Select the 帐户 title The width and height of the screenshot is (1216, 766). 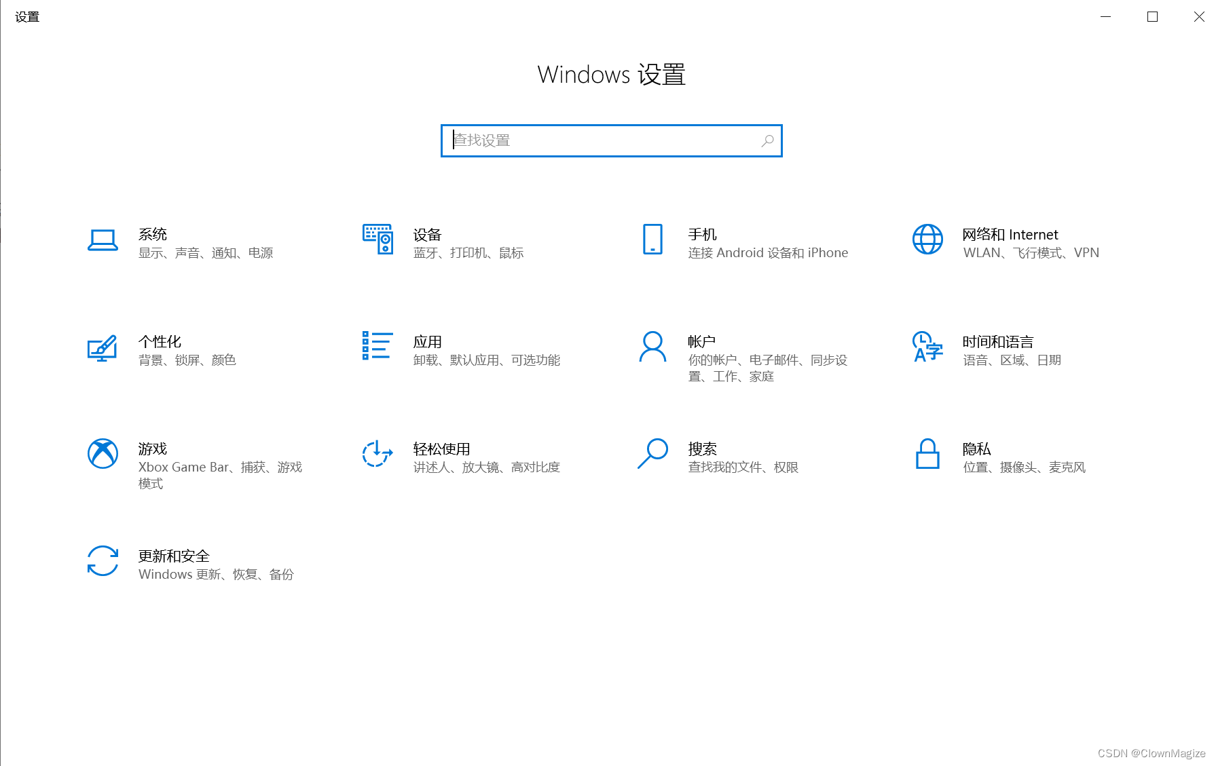point(702,342)
